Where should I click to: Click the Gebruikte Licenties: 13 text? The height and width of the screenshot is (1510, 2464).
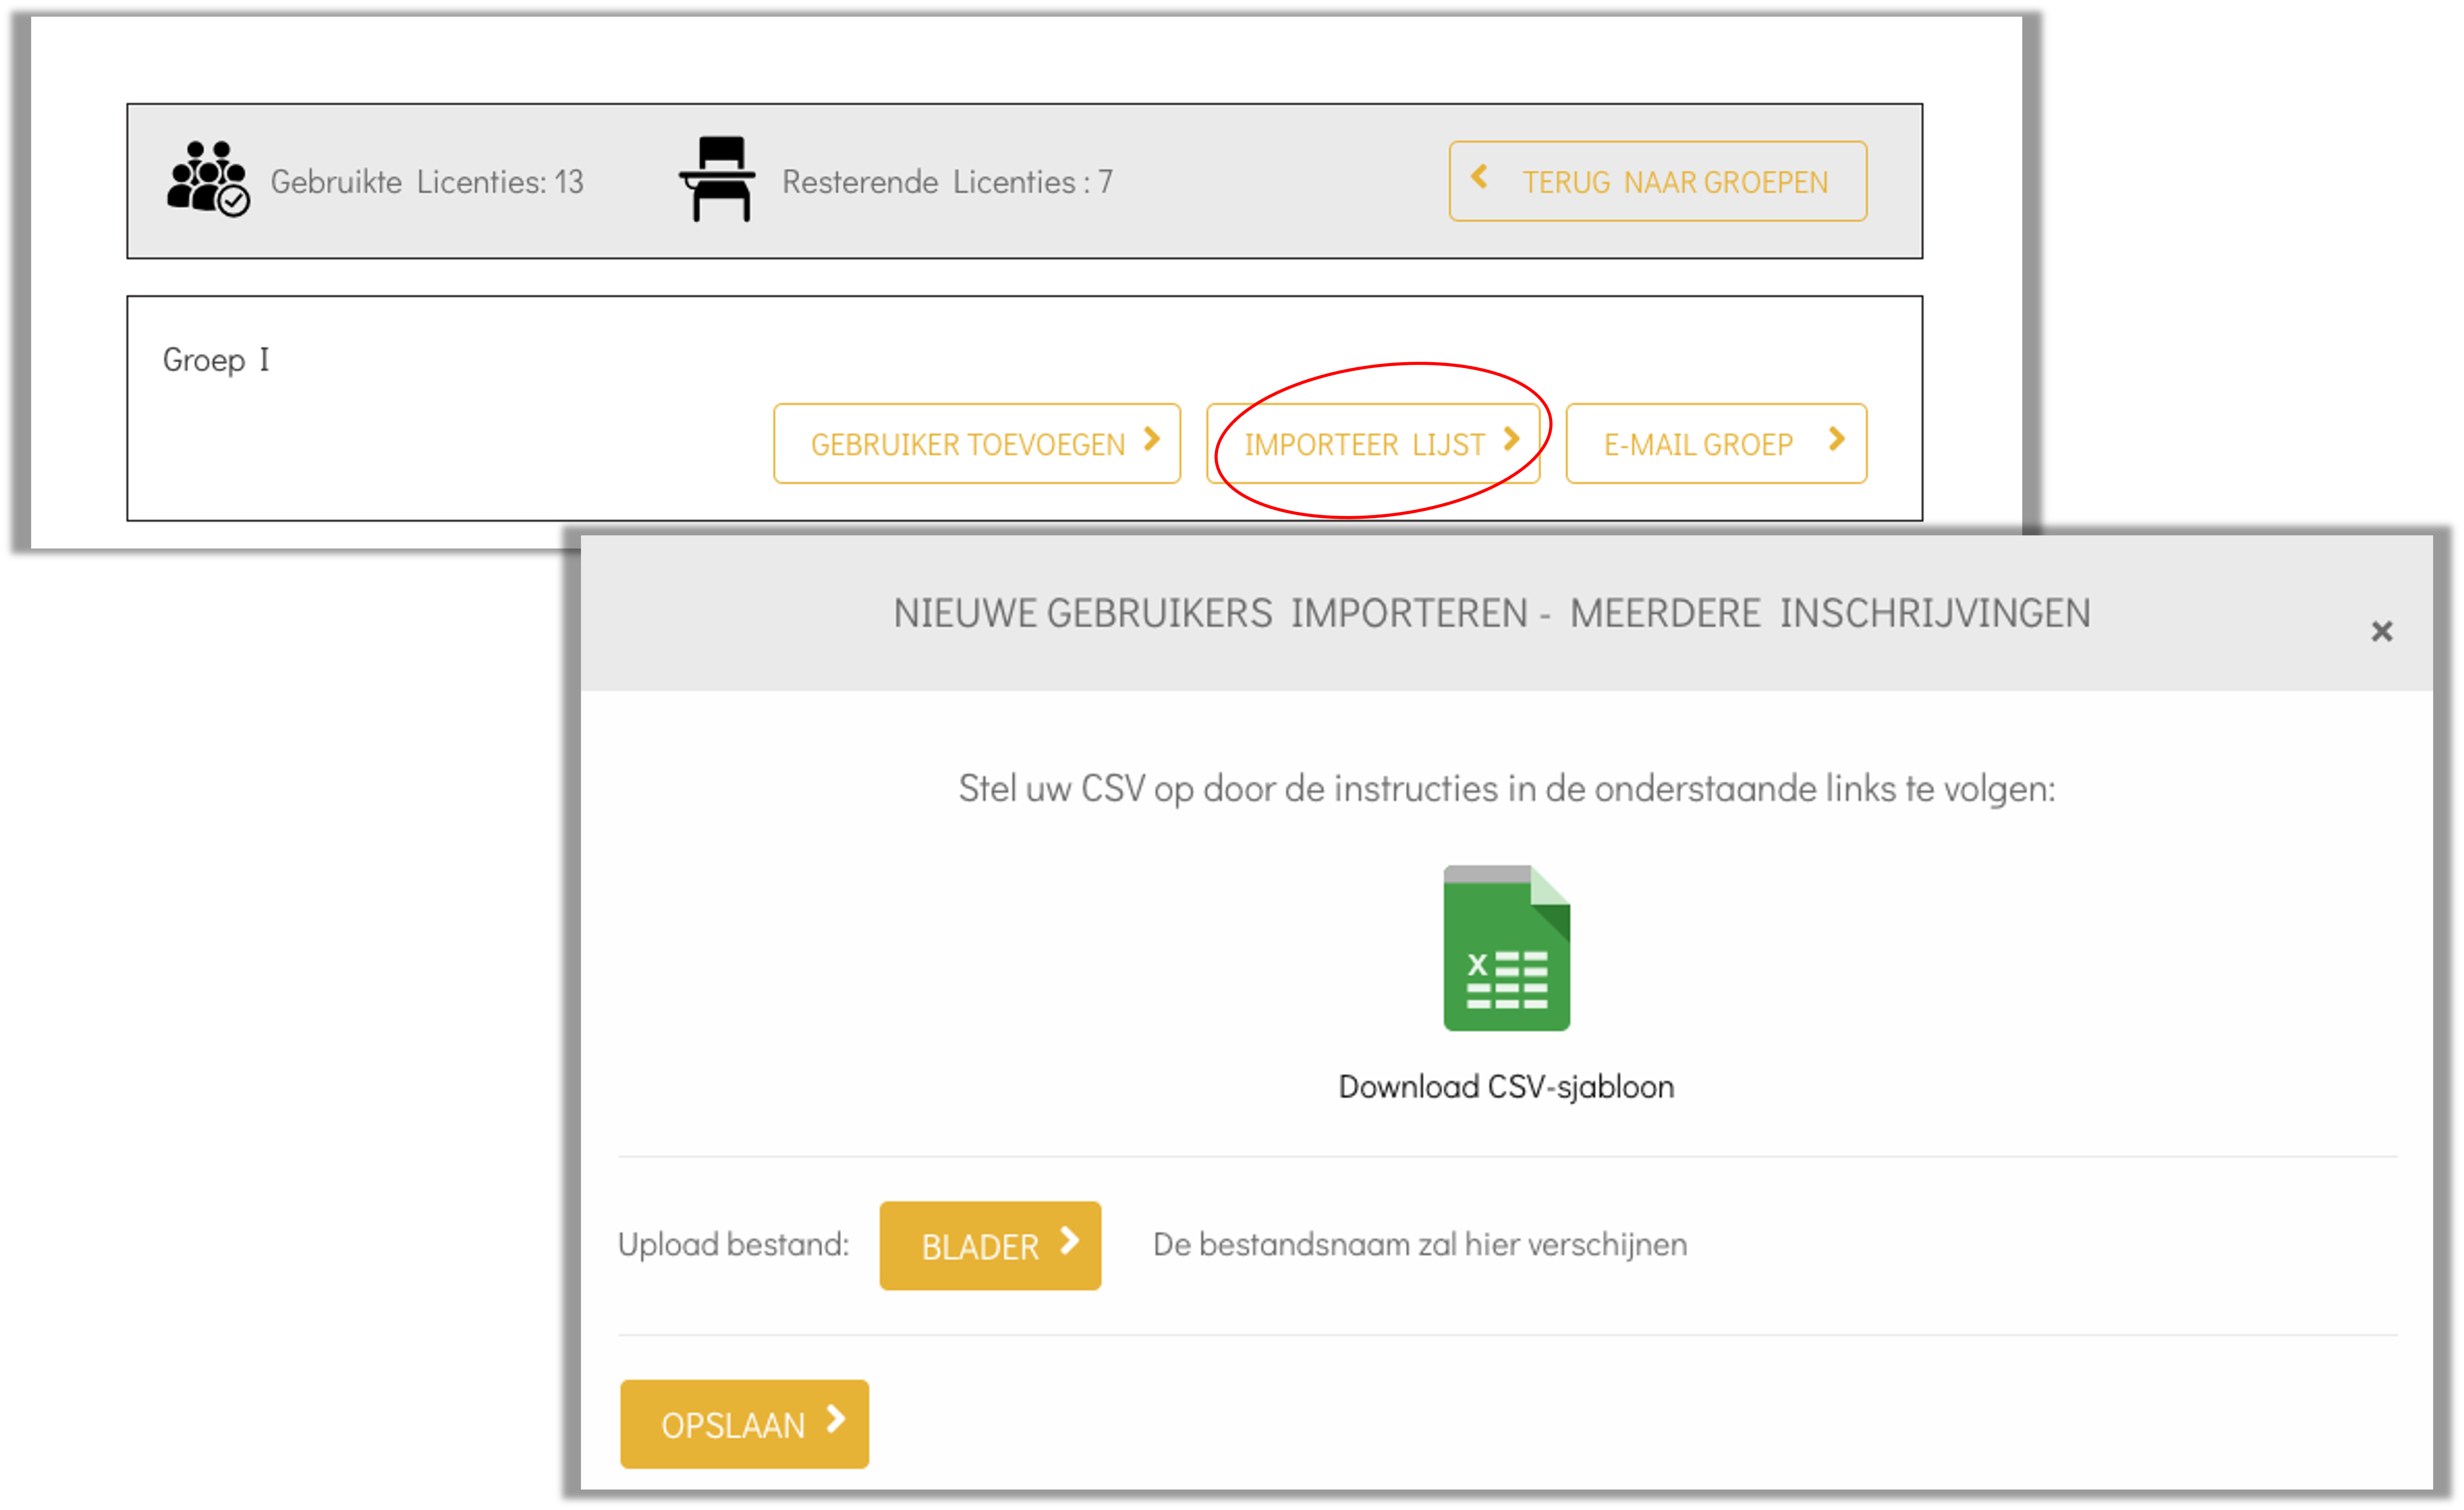(427, 182)
